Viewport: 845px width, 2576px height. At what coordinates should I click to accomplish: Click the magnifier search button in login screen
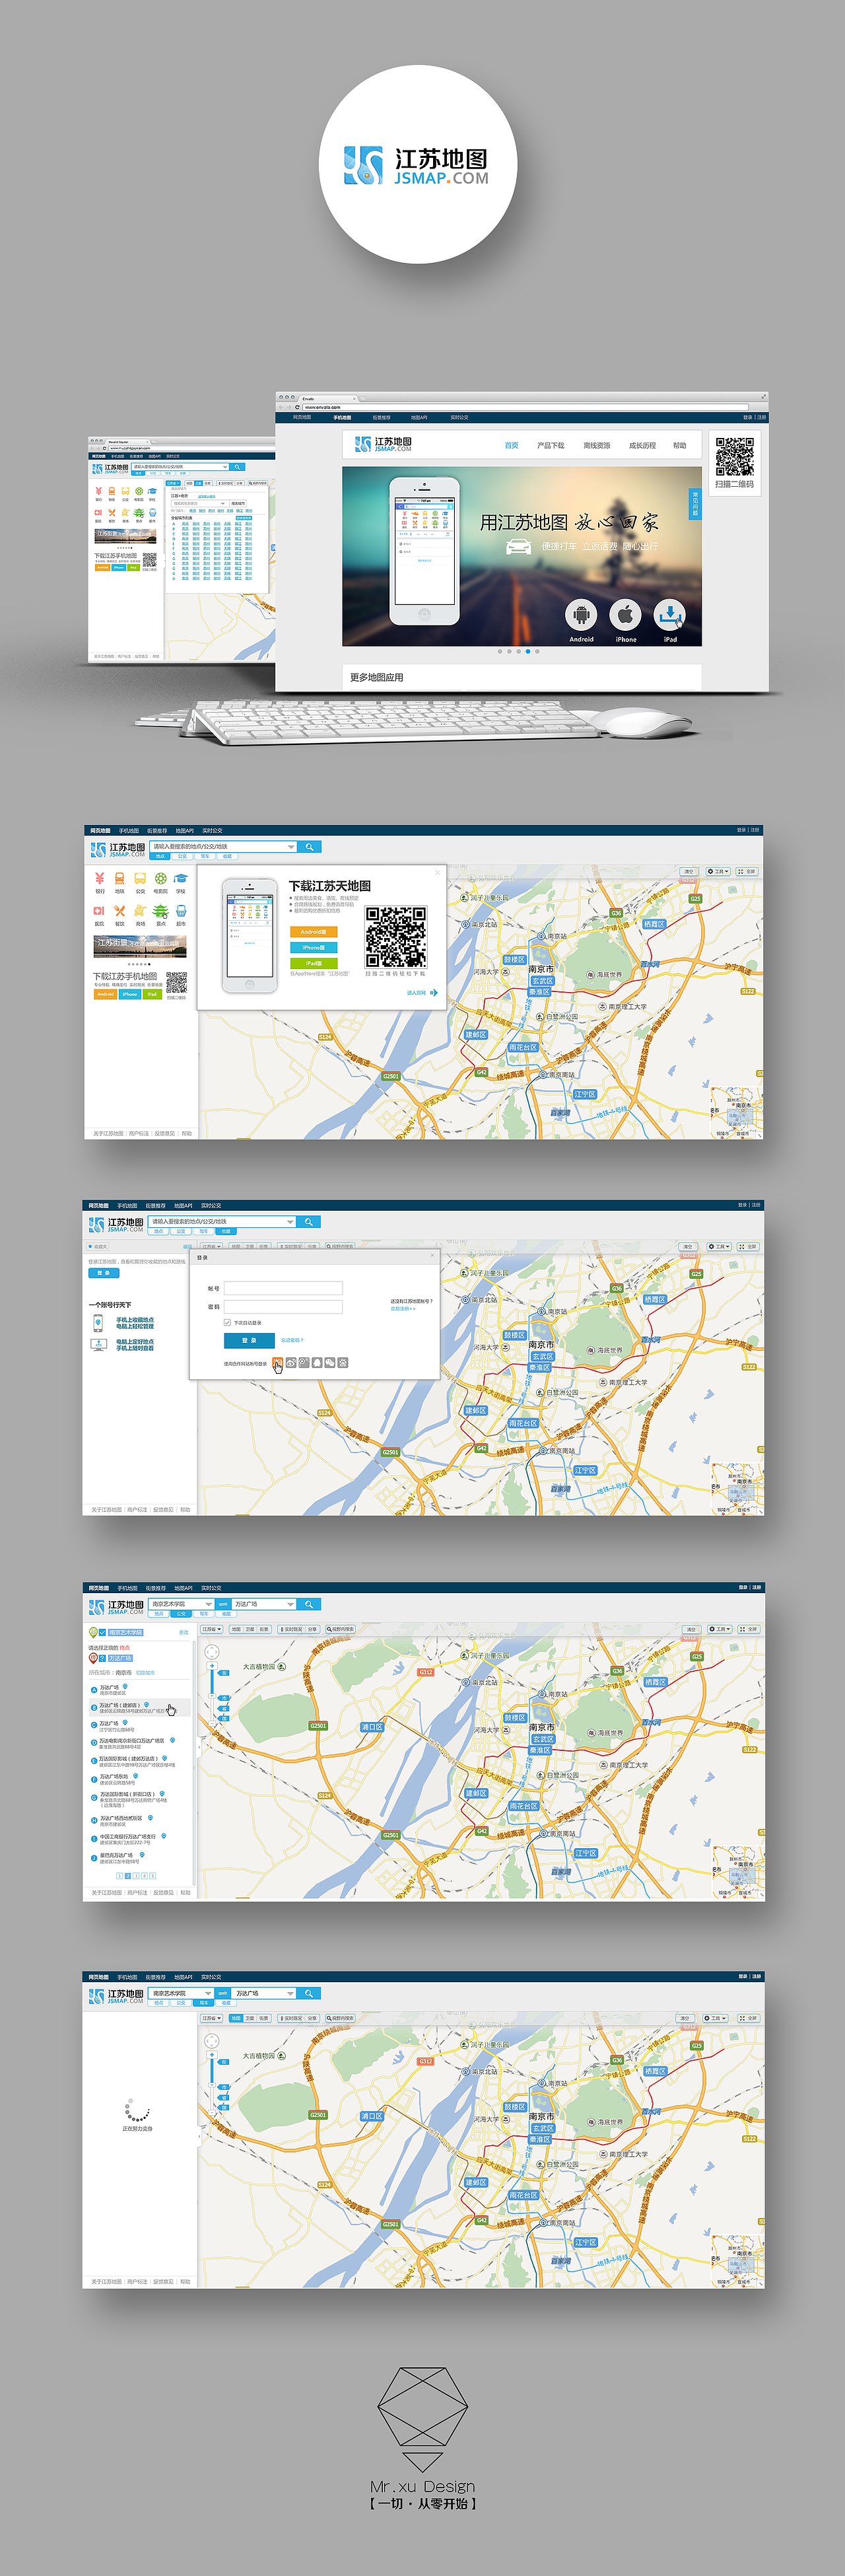coord(309,1222)
